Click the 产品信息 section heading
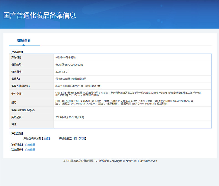 pyautogui.click(x=17, y=52)
